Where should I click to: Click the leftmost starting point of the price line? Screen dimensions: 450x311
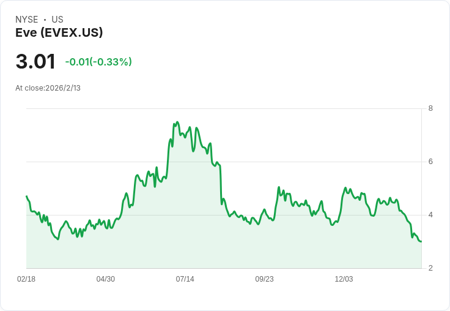coord(26,196)
